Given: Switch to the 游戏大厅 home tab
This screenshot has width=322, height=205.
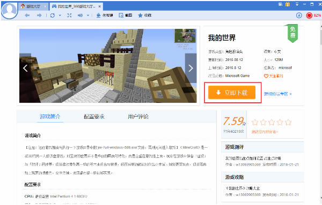Looking at the screenshot, I should click(33, 6).
